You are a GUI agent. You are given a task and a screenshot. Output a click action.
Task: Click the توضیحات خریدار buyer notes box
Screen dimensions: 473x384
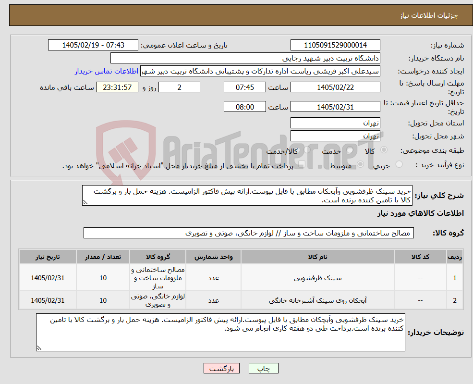(220, 332)
